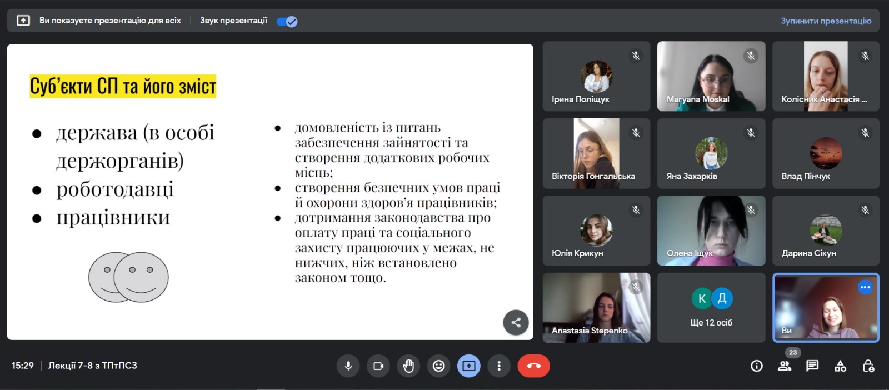Open host controls lock icon

pos(868,366)
